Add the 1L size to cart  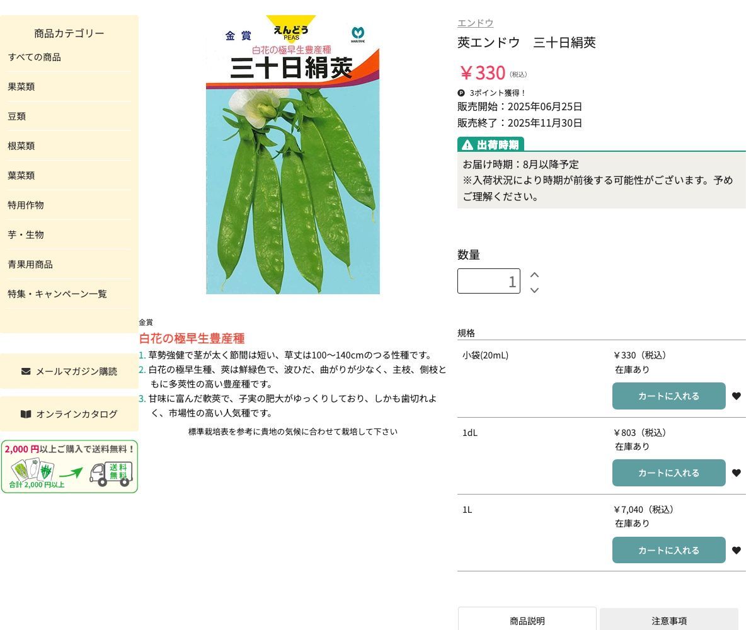pyautogui.click(x=669, y=550)
